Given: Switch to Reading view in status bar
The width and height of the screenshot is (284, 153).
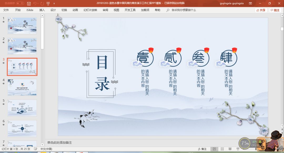Looking at the screenshot, I should tap(230, 149).
